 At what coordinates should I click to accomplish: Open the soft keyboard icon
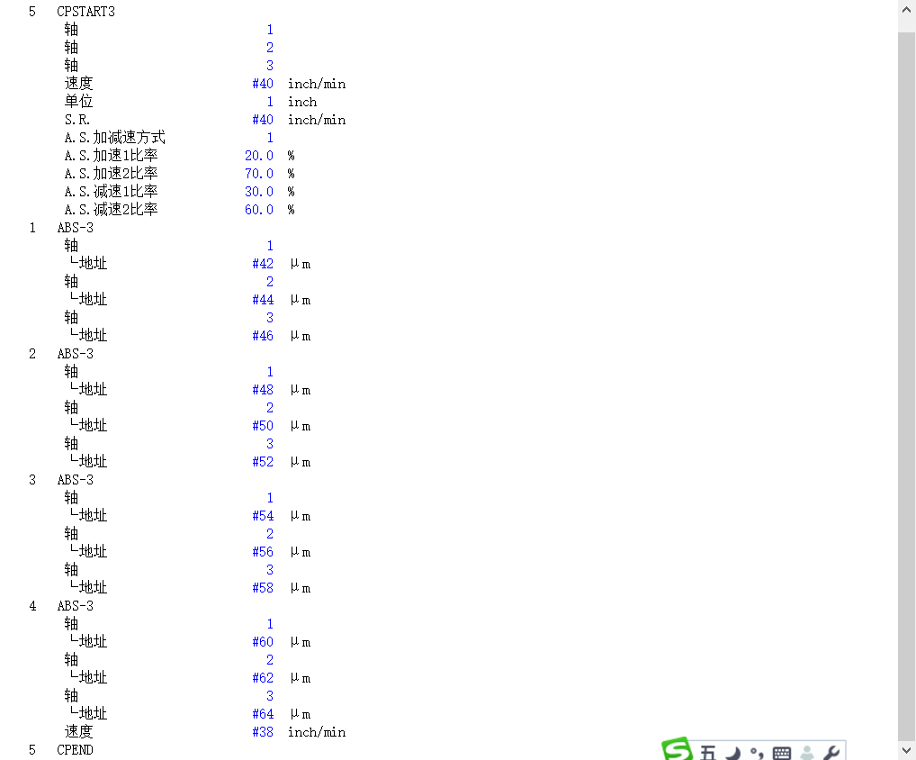pyautogui.click(x=782, y=753)
